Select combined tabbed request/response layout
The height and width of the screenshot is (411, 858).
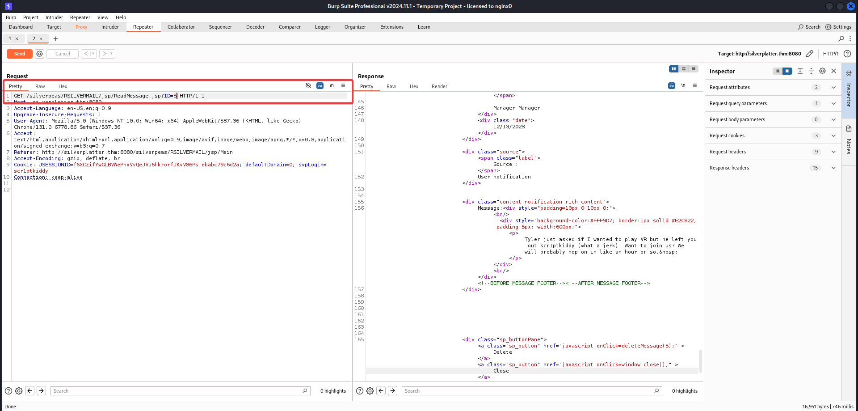click(x=694, y=69)
